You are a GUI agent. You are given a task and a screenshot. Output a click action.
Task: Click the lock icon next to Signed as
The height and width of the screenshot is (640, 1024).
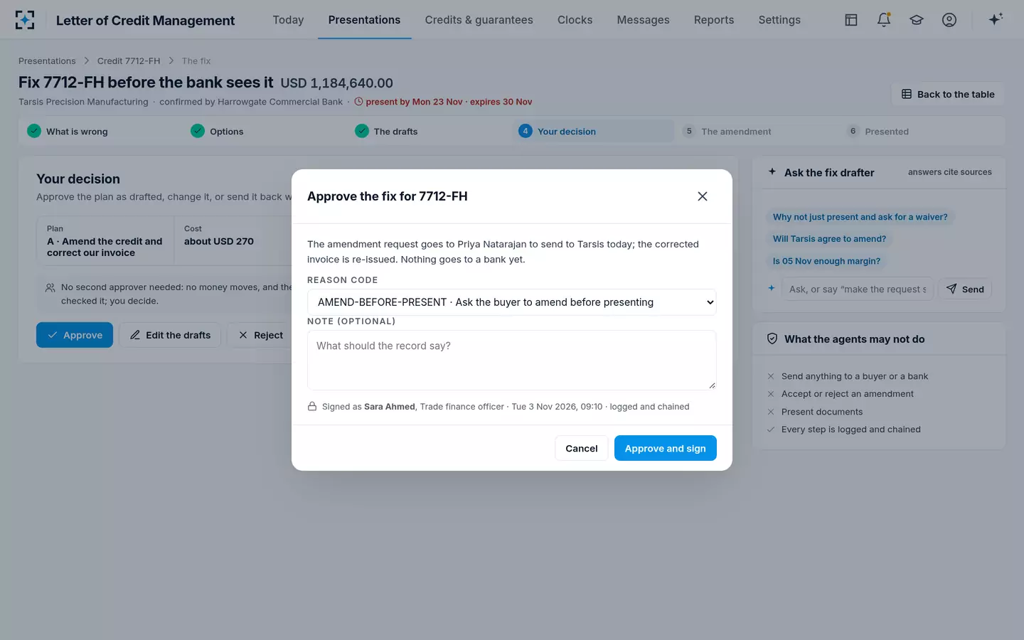coord(312,407)
